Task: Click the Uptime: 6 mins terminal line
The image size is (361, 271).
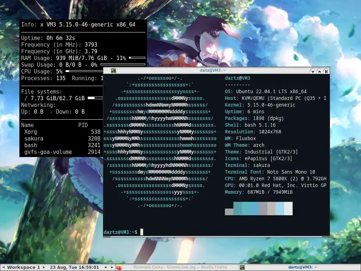Action: click(x=245, y=112)
